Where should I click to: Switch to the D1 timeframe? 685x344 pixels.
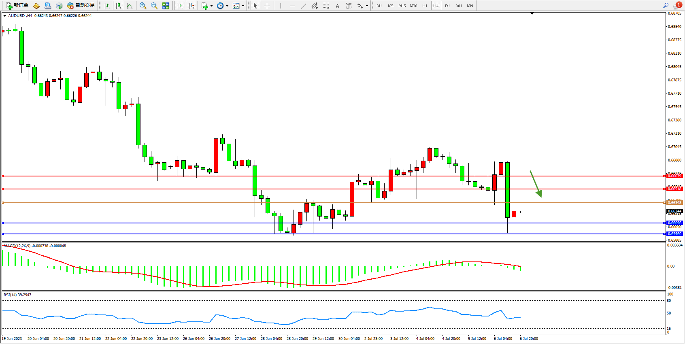tap(447, 6)
